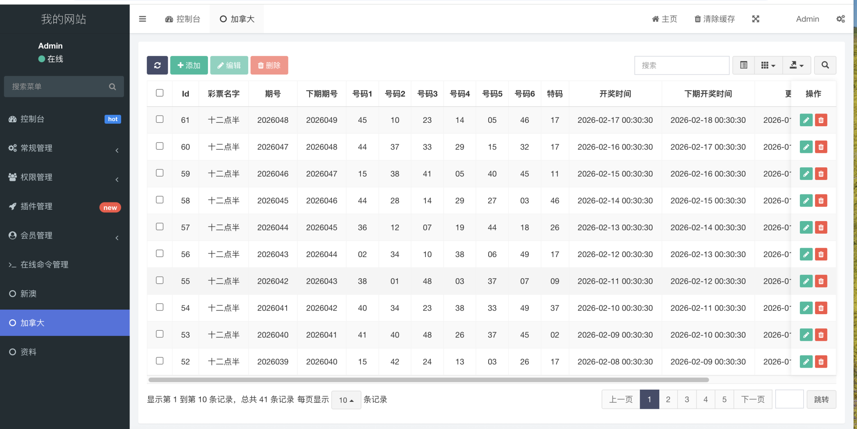Viewport: 857px width, 429px height.
Task: Open the columns visibility dropdown
Action: (769, 65)
